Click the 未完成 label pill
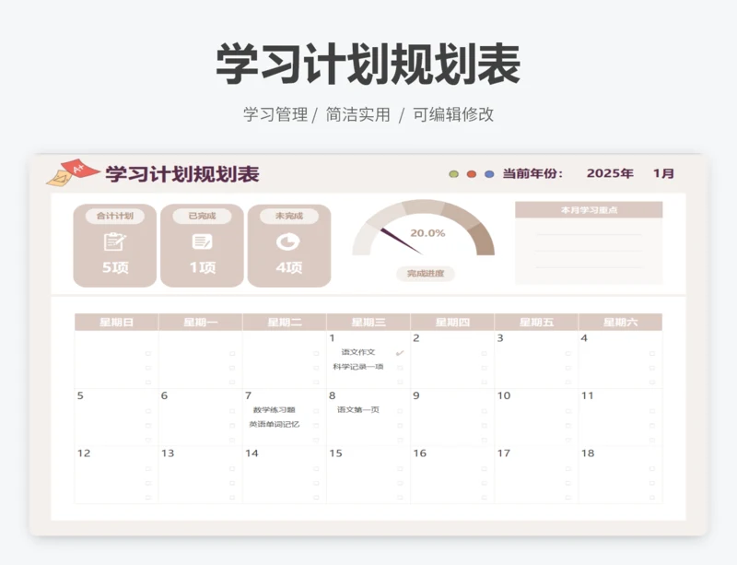 click(289, 216)
